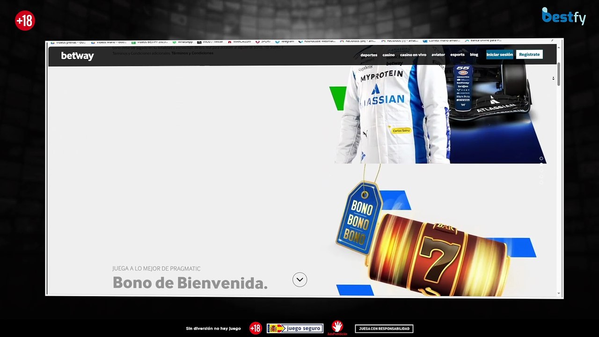Open the MARCA.com bookmark
This screenshot has width=599, height=337.
click(239, 42)
